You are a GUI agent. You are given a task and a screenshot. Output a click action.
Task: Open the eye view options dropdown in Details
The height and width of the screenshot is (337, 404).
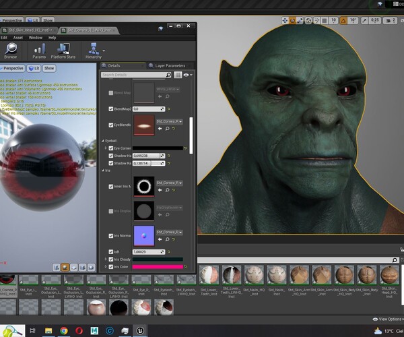[x=188, y=75]
